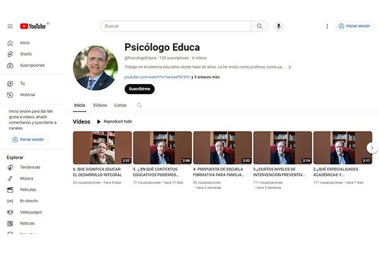Switch to the Listas tab

click(121, 106)
